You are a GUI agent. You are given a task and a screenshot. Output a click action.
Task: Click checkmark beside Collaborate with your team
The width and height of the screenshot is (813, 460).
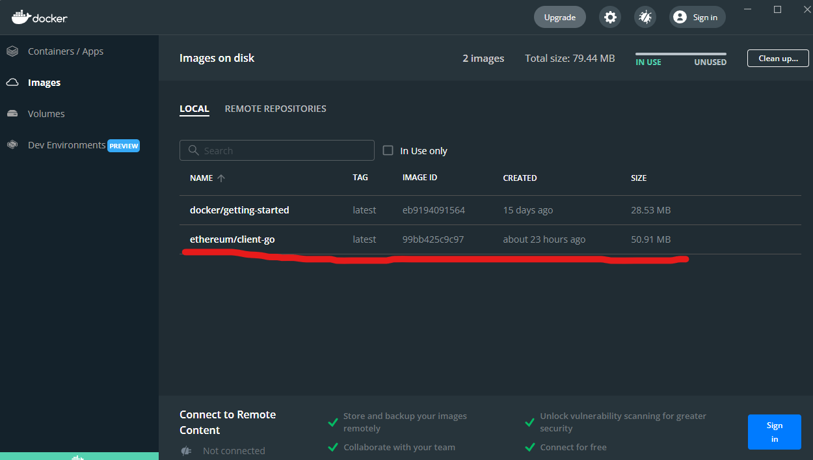[333, 447]
